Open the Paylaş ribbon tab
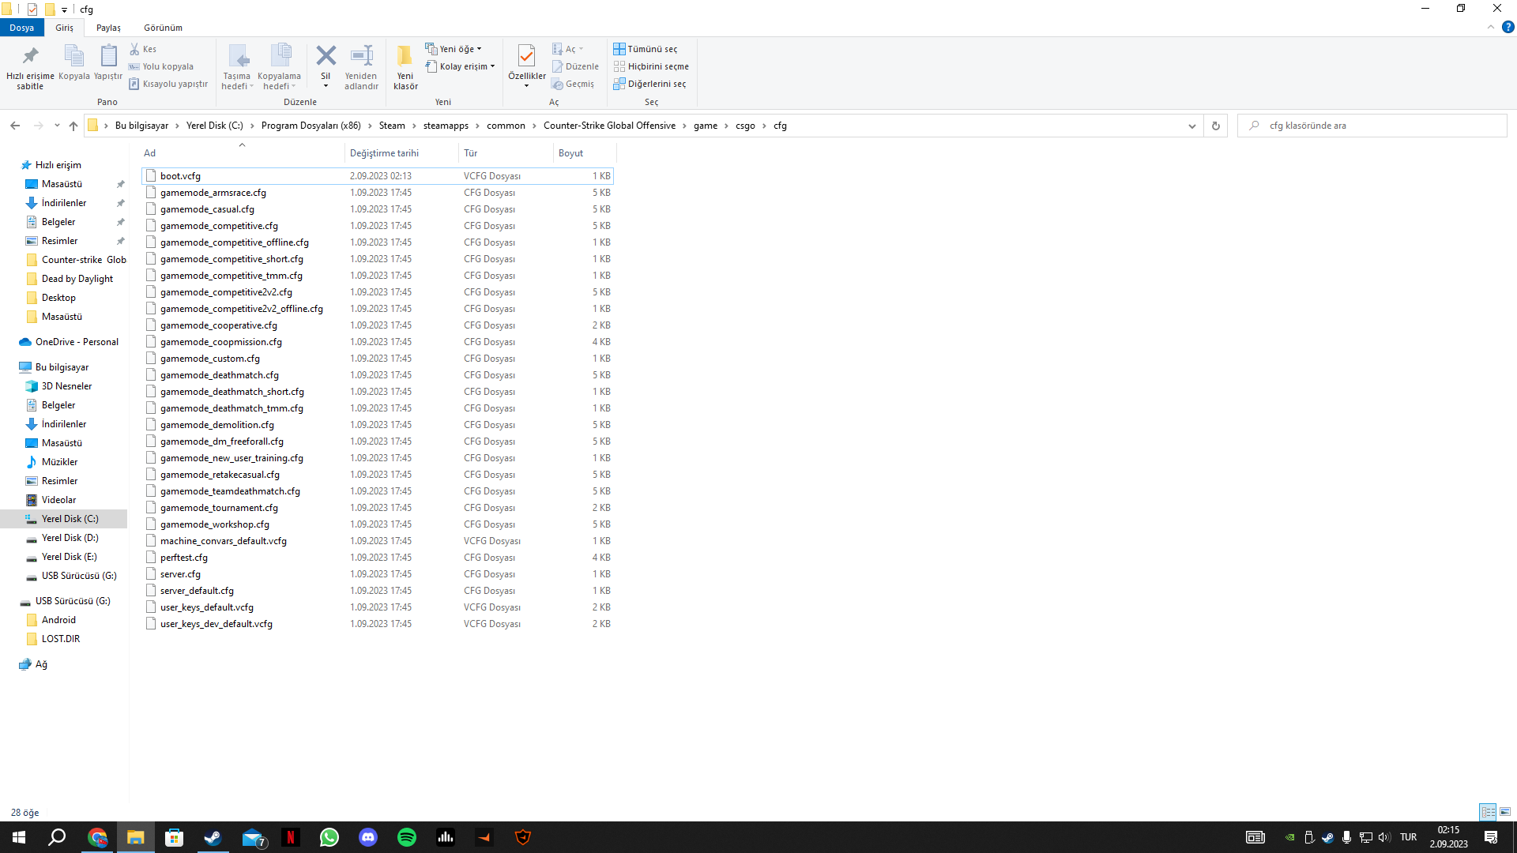Viewport: 1517px width, 853px height. tap(108, 28)
